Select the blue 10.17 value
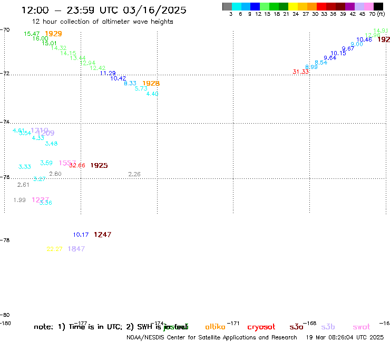 click(81, 235)
